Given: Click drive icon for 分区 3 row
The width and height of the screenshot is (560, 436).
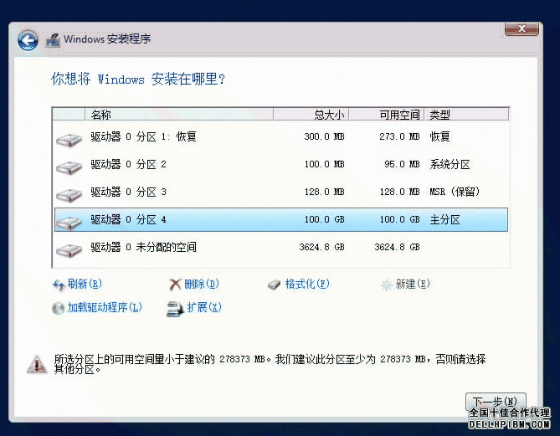Looking at the screenshot, I should tap(69, 195).
